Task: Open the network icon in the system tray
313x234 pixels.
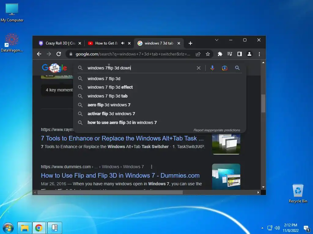Action: tap(270, 228)
